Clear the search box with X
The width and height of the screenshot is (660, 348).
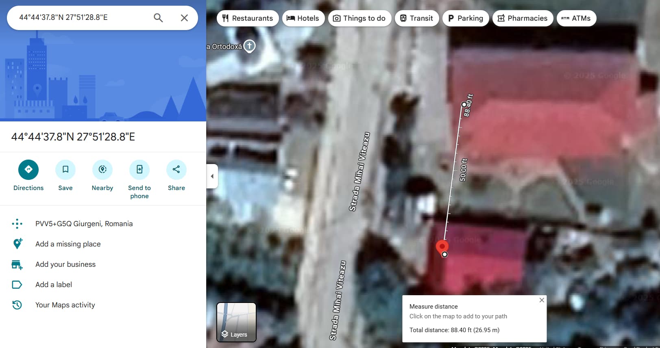coord(184,18)
